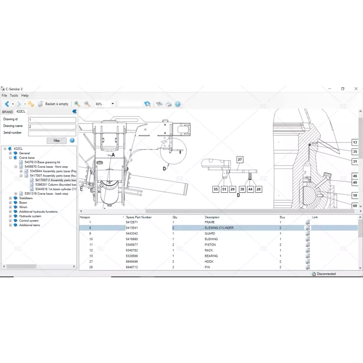Click the Disconnected status indicator

325,274
